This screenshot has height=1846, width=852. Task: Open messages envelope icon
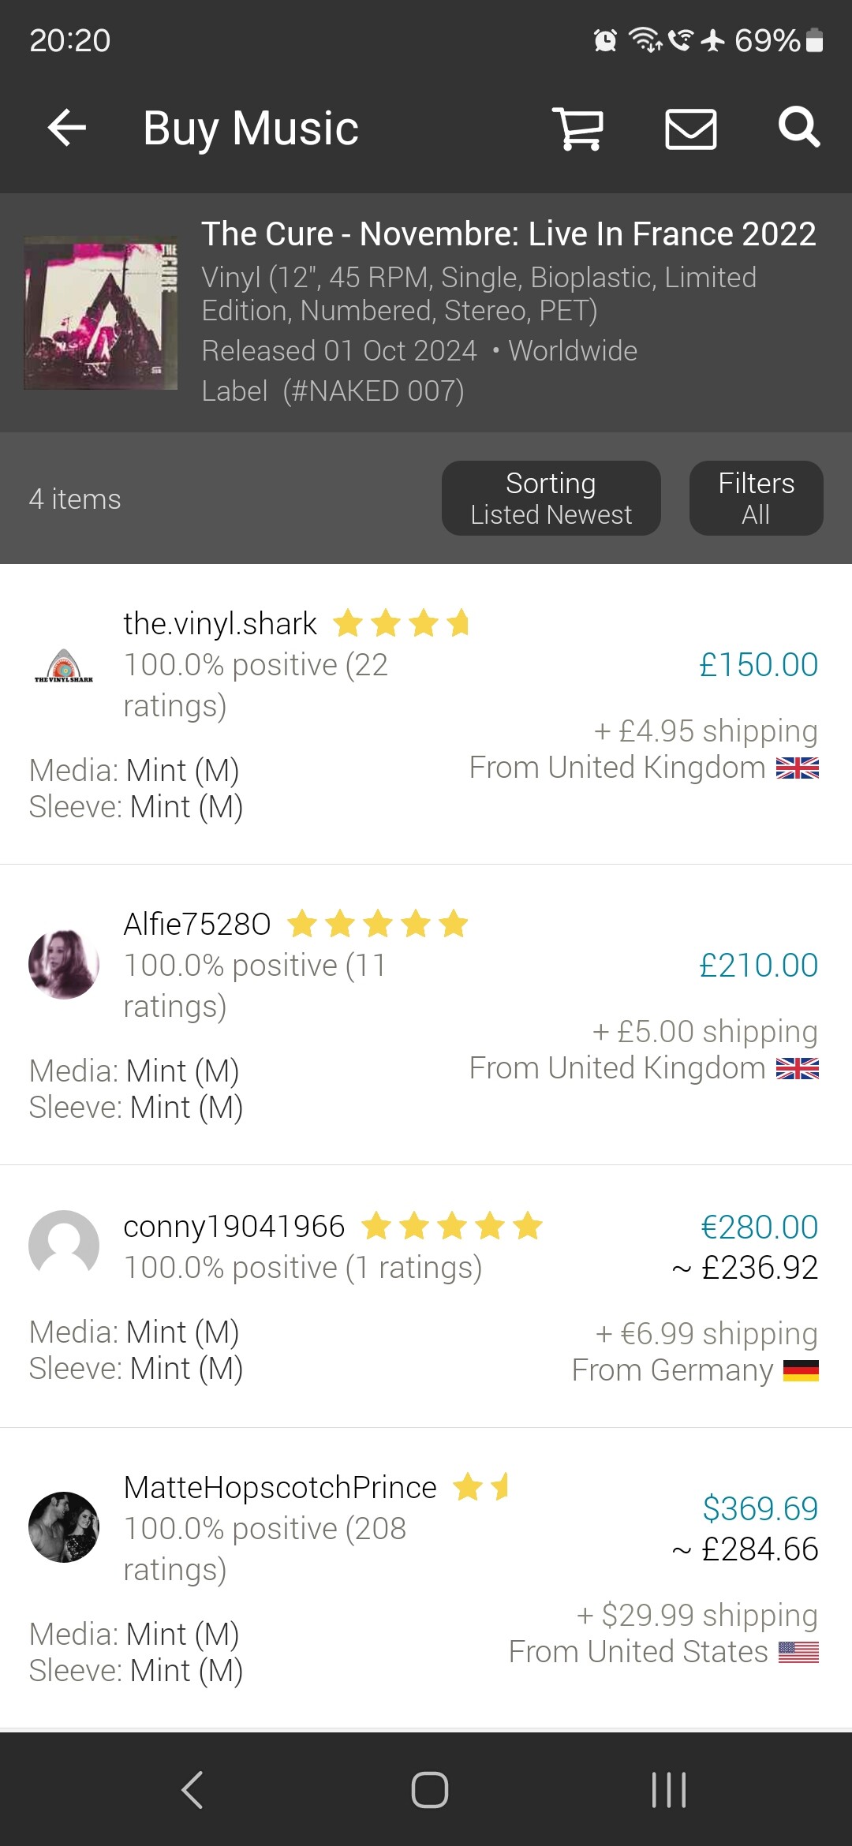[x=690, y=129]
